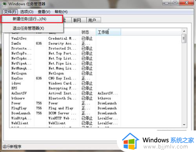Screen dimensions: 196x152
Task: Click the ActiveX Inst... description cell
Action: [62, 93]
